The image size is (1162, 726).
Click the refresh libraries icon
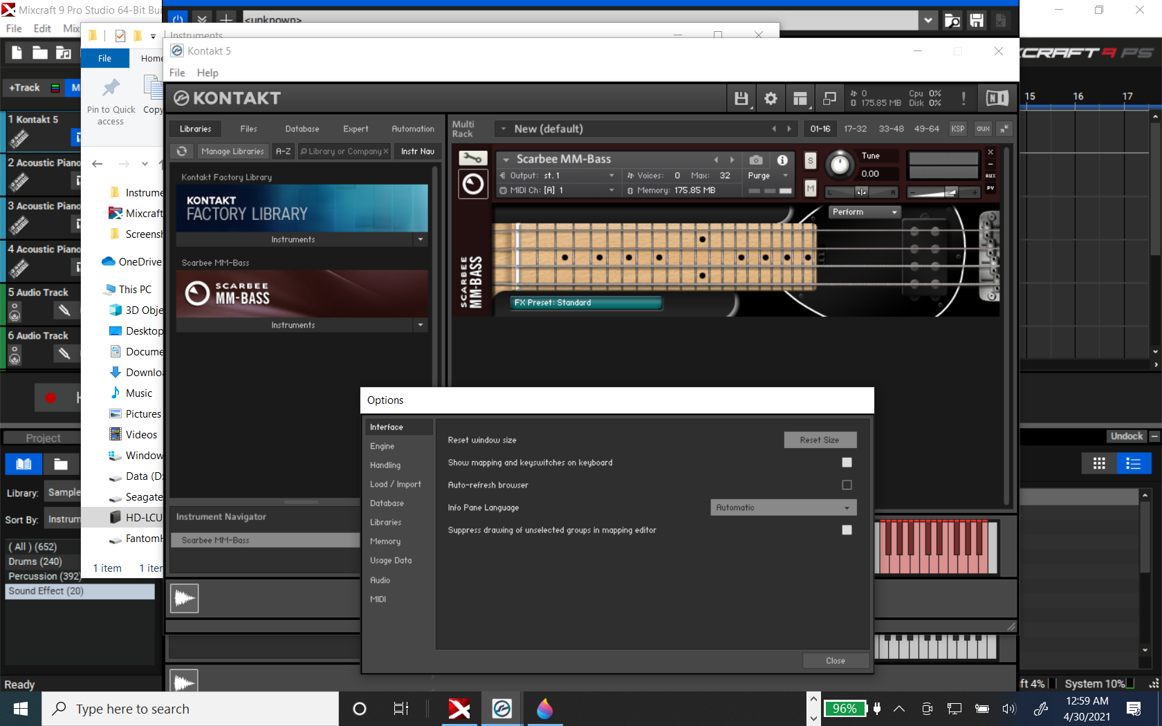(182, 151)
